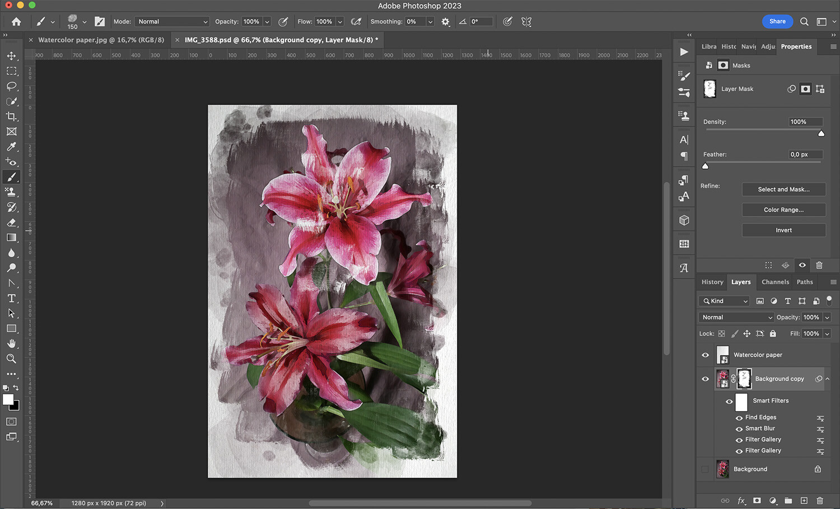Viewport: 840px width, 509px height.
Task: Open the Kind filter dropdown in Layers panel
Action: 724,301
